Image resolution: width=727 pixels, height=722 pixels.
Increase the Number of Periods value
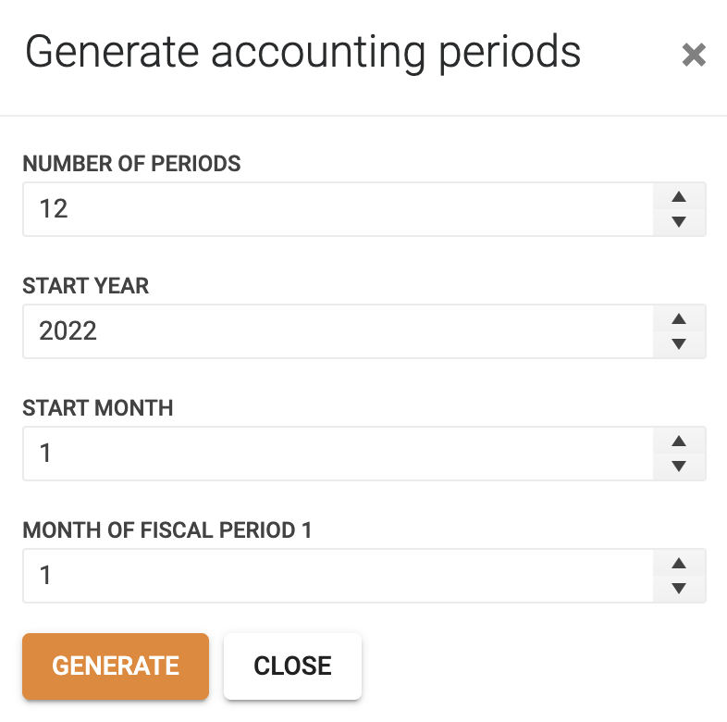coord(679,197)
